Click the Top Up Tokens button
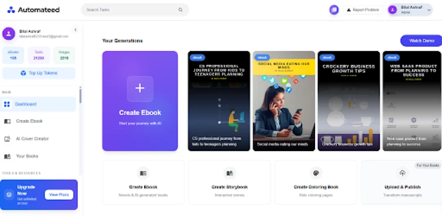 [x=39, y=73]
